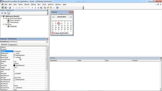The width and height of the screenshot is (162, 91).
Task: Select day 15 on the calendar
Action: (x=68, y=26)
